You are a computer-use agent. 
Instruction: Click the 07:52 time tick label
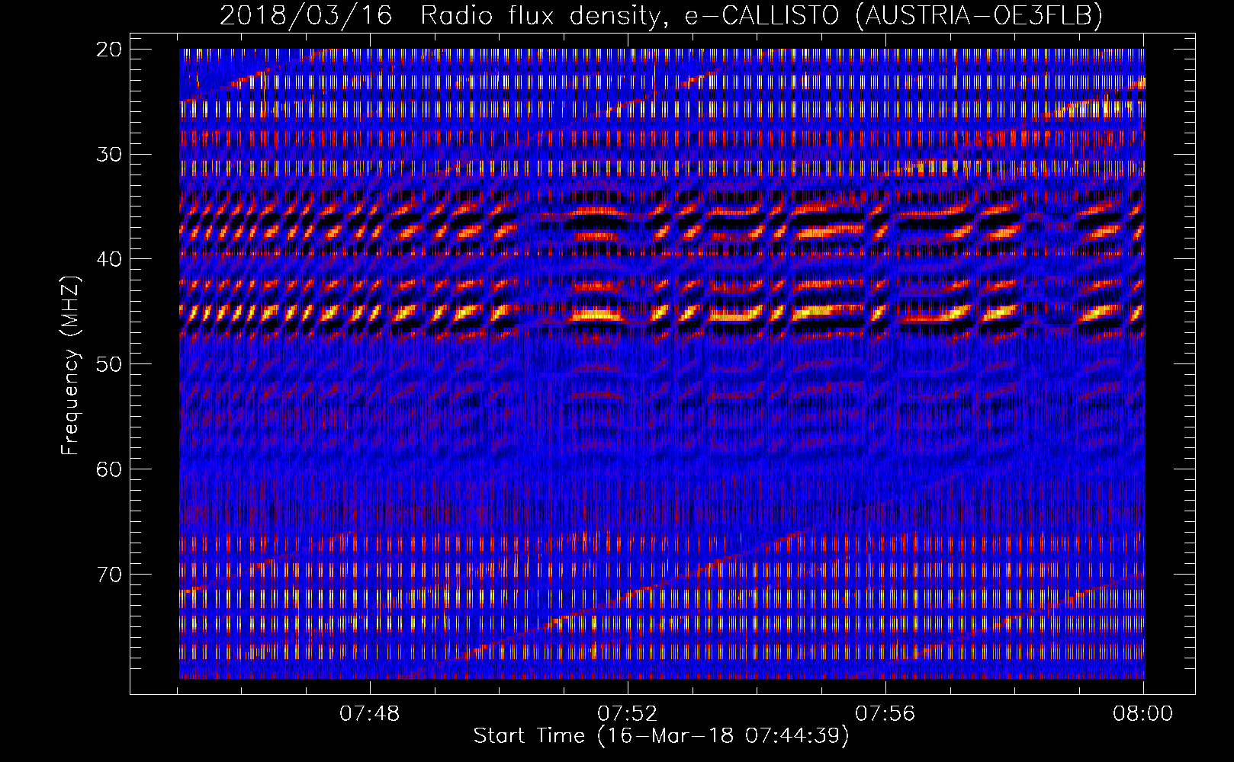point(628,714)
